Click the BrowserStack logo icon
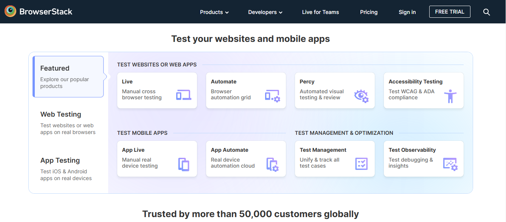 pyautogui.click(x=10, y=11)
